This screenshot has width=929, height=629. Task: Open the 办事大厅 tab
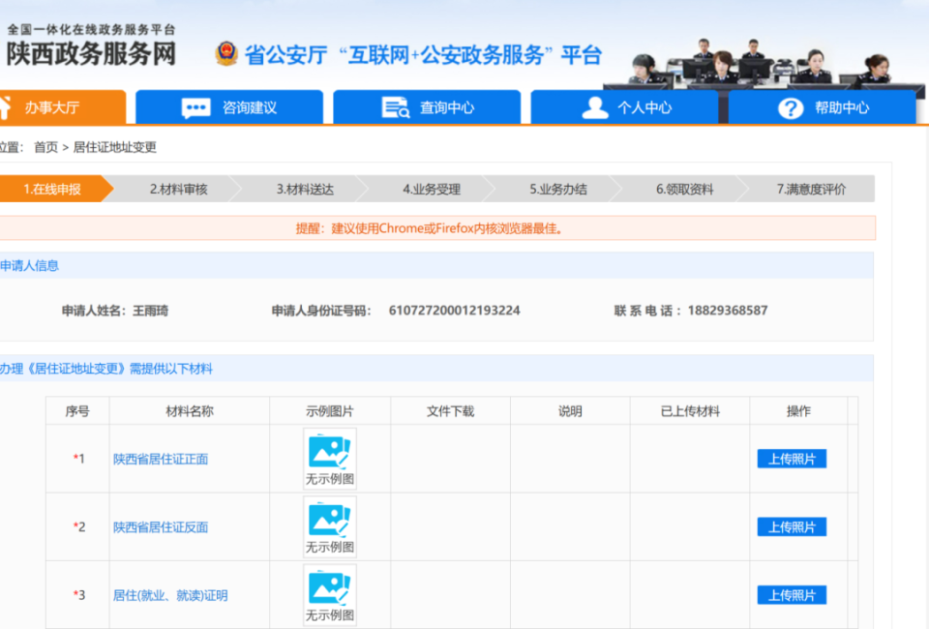(62, 107)
